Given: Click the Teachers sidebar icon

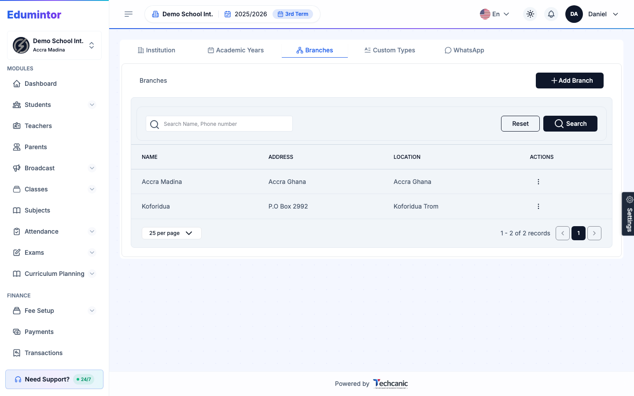Looking at the screenshot, I should pyautogui.click(x=17, y=126).
